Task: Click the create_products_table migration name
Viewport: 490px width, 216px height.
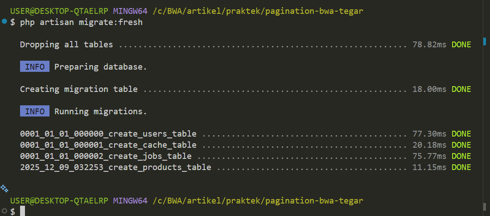Action: pos(115,167)
